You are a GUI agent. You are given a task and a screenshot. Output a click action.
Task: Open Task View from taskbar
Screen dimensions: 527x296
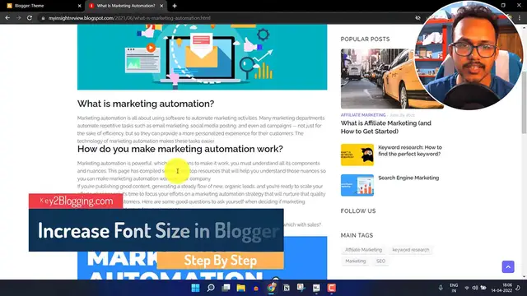point(226,288)
